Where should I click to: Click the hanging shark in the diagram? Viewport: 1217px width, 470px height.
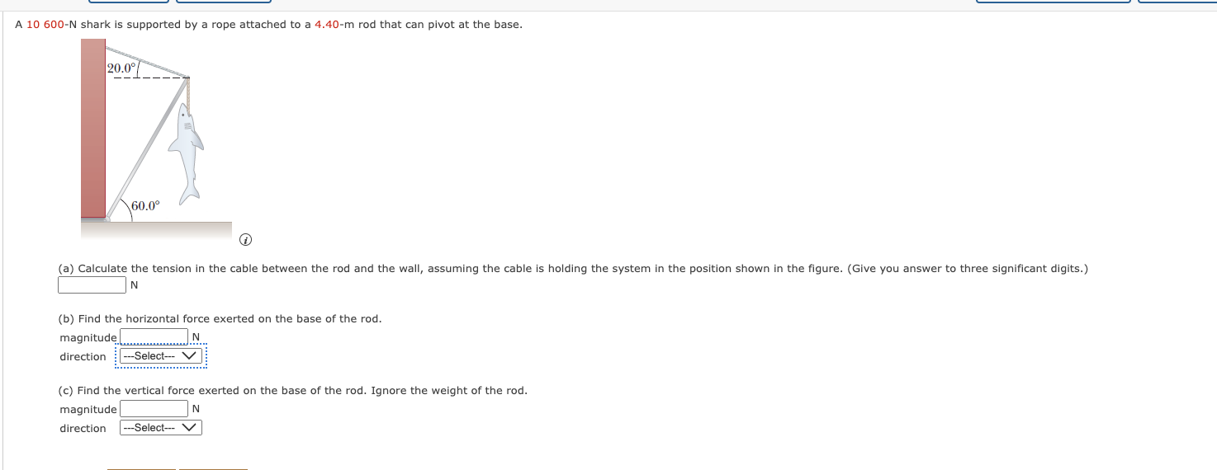point(187,154)
